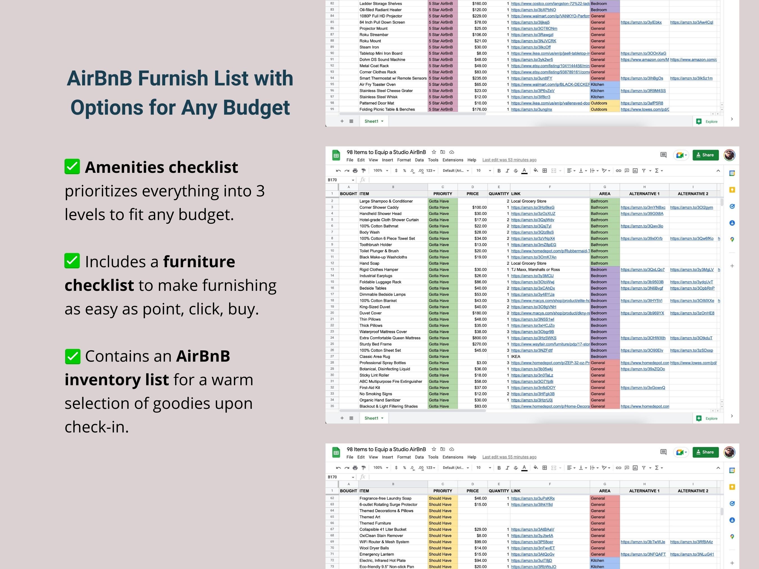Open Contacts side panel in middle spreadsheet
The height and width of the screenshot is (569, 759).
click(x=732, y=223)
